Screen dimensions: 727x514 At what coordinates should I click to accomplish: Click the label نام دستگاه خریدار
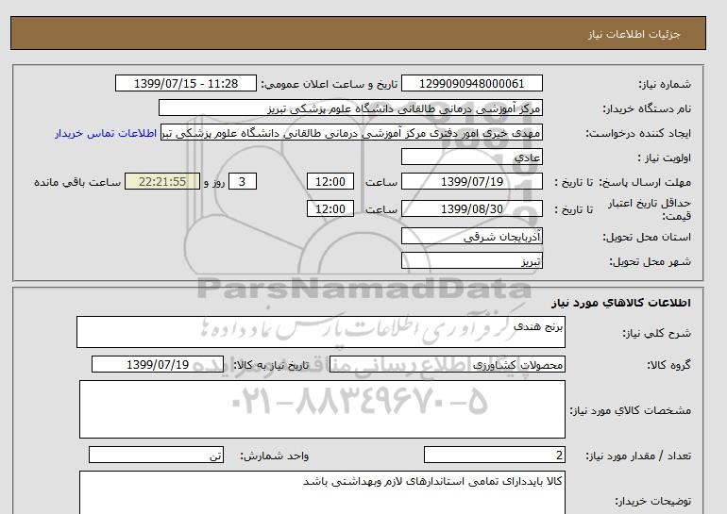click(x=647, y=108)
